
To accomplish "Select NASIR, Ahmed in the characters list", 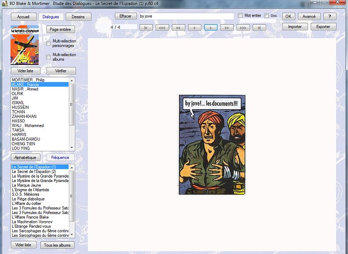I will click(40, 89).
